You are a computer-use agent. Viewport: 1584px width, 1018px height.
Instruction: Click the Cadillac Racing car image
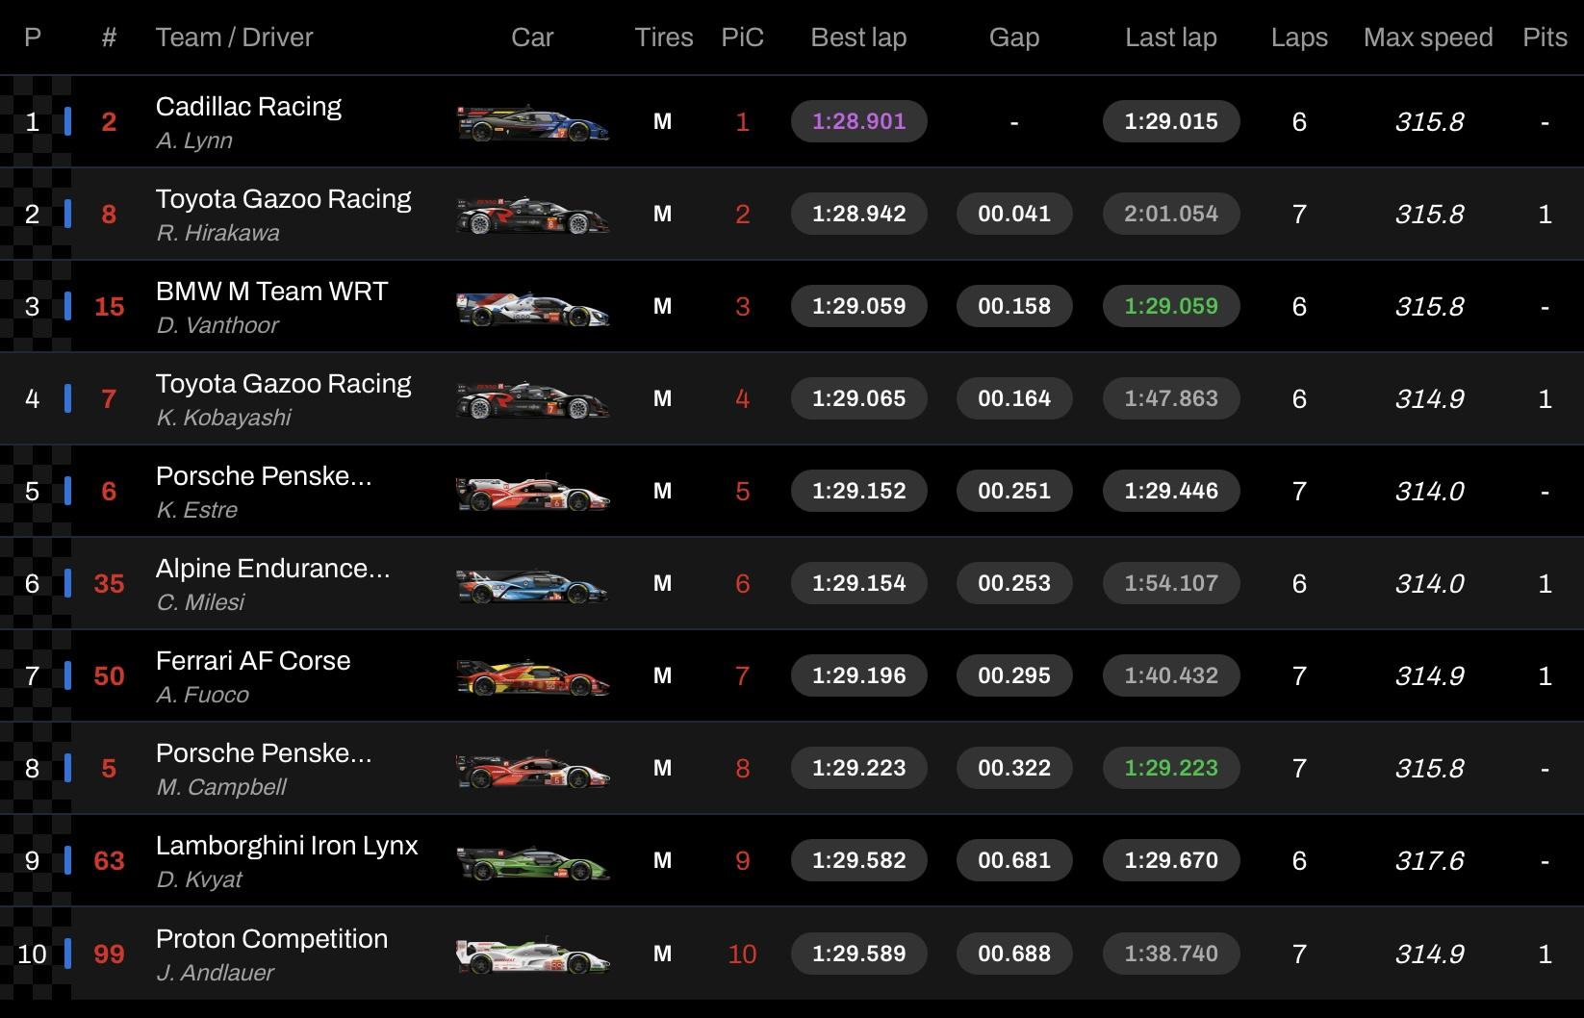pos(532,122)
